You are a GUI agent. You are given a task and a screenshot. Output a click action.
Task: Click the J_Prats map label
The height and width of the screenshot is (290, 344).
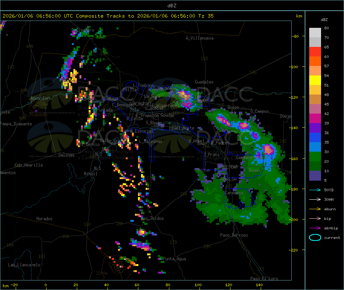(x=211, y=154)
